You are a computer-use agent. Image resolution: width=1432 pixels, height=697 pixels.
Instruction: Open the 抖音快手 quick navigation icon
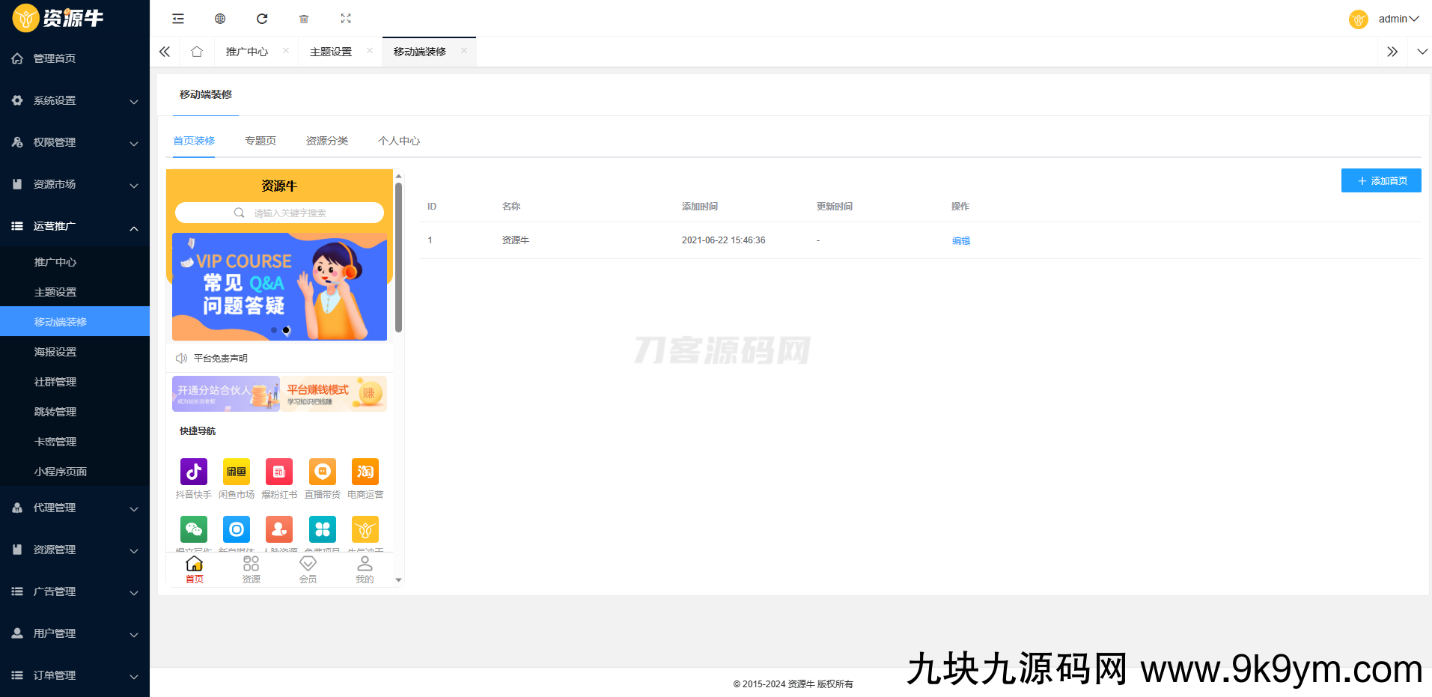(194, 472)
